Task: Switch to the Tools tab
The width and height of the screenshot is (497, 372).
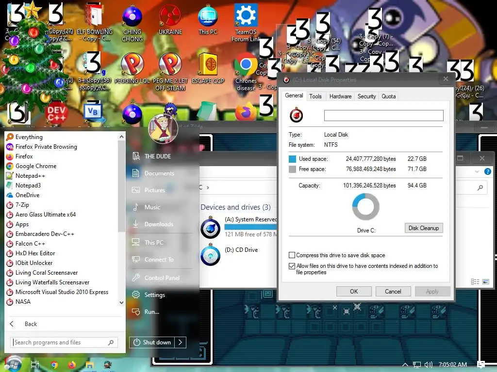Action: tap(315, 96)
